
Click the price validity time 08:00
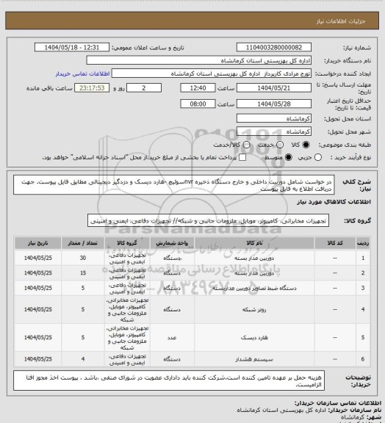click(x=198, y=104)
